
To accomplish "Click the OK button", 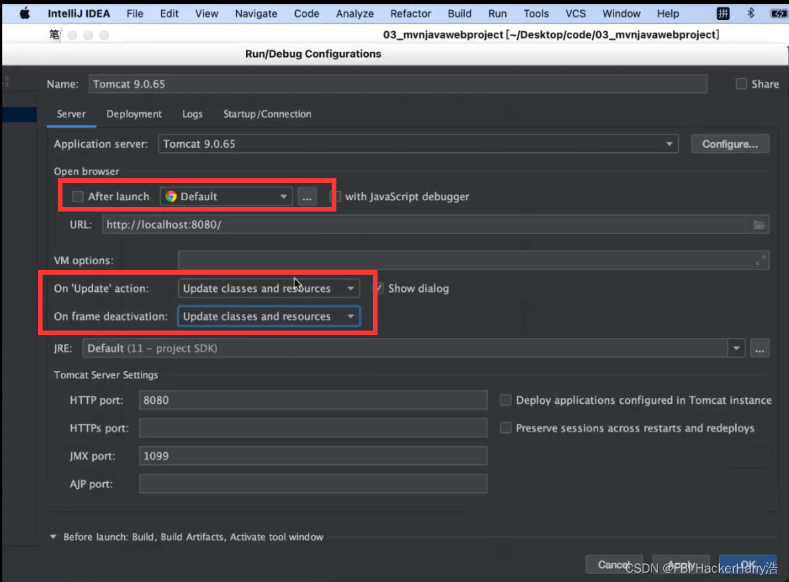I will [x=748, y=565].
